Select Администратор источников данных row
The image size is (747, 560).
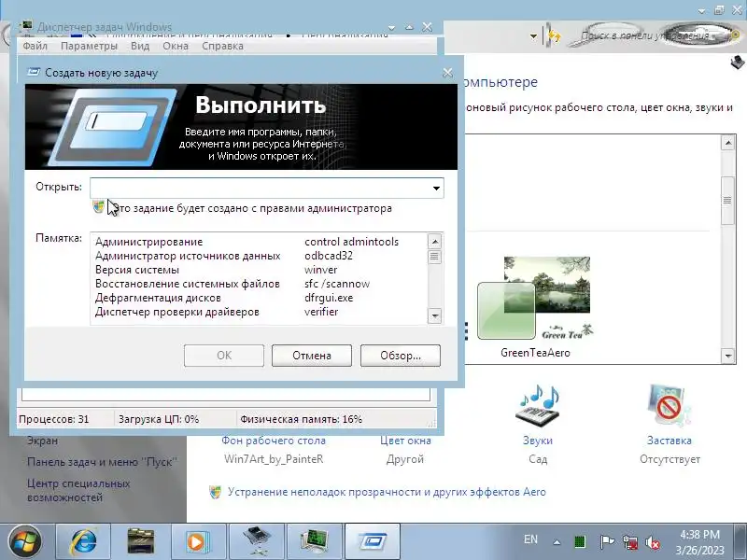[260, 256]
